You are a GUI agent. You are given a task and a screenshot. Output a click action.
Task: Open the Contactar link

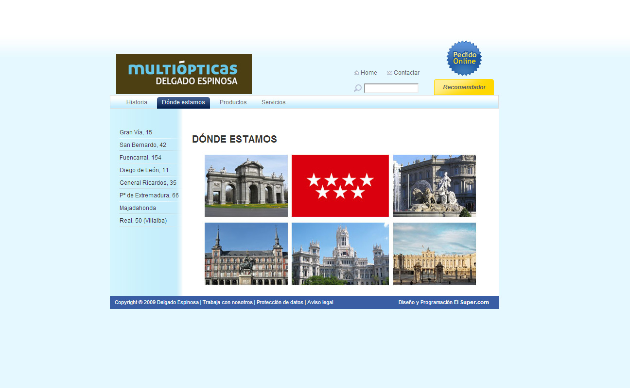[406, 73]
